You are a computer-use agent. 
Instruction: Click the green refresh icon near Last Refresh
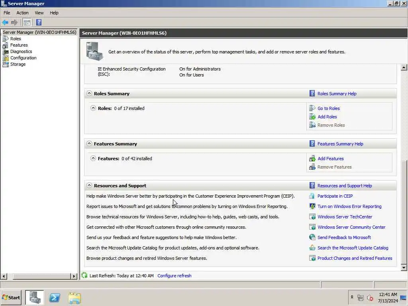[84, 275]
